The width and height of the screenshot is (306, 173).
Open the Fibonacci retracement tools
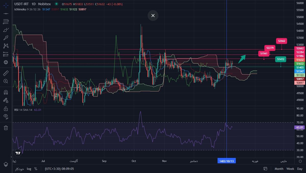coord(6,22)
